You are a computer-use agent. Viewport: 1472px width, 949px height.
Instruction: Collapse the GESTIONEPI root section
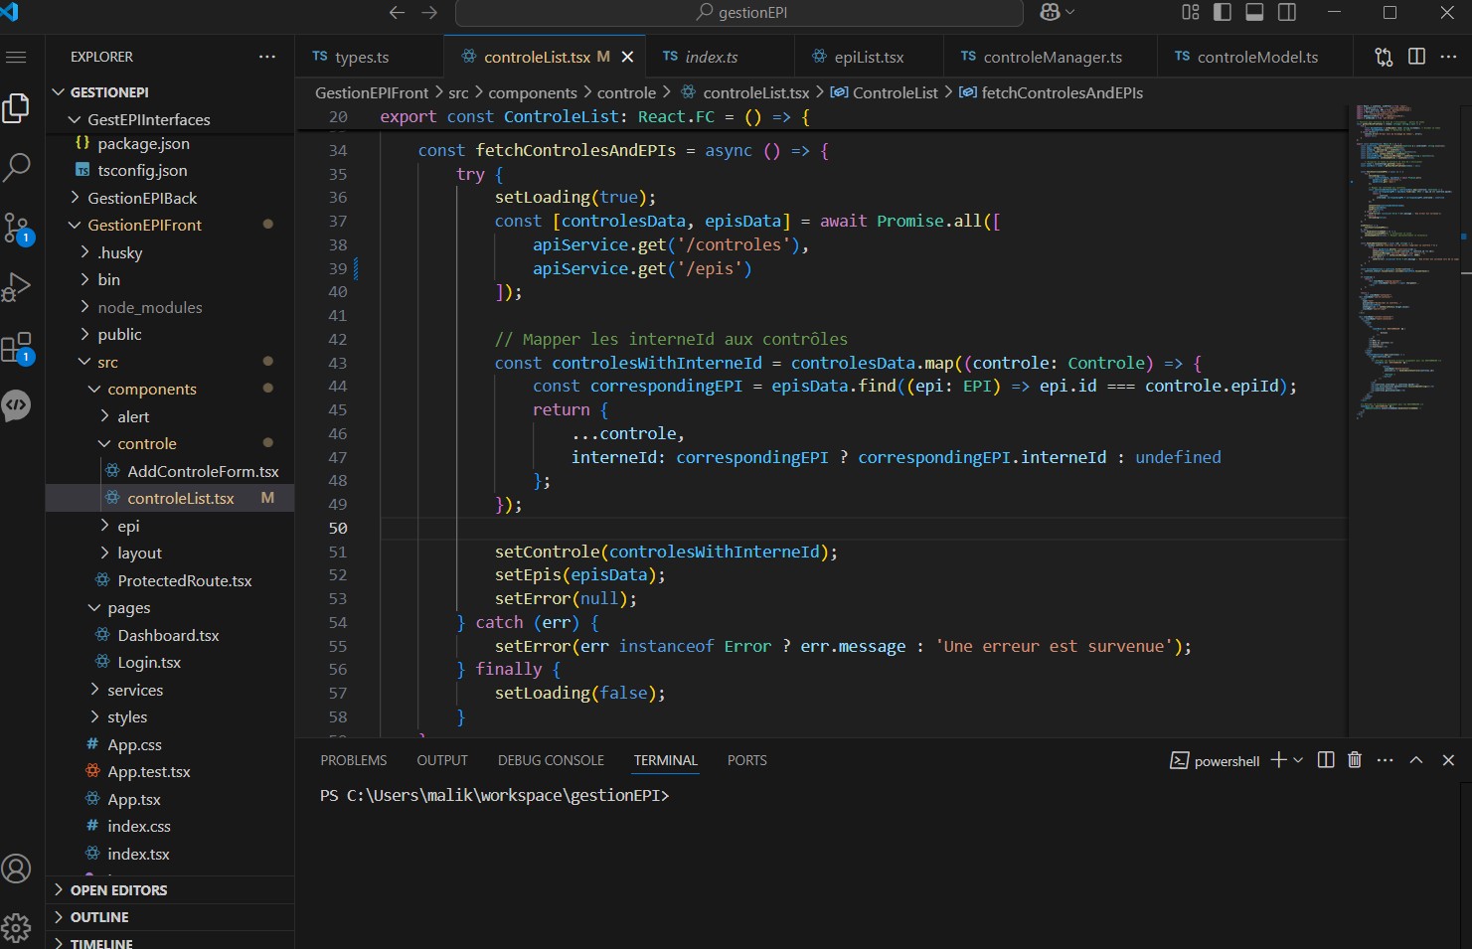[170, 92]
